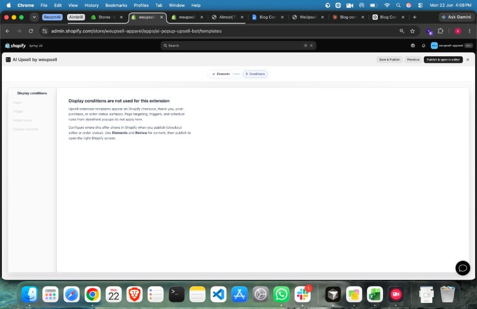Open the Shopify notifications bell

click(423, 46)
